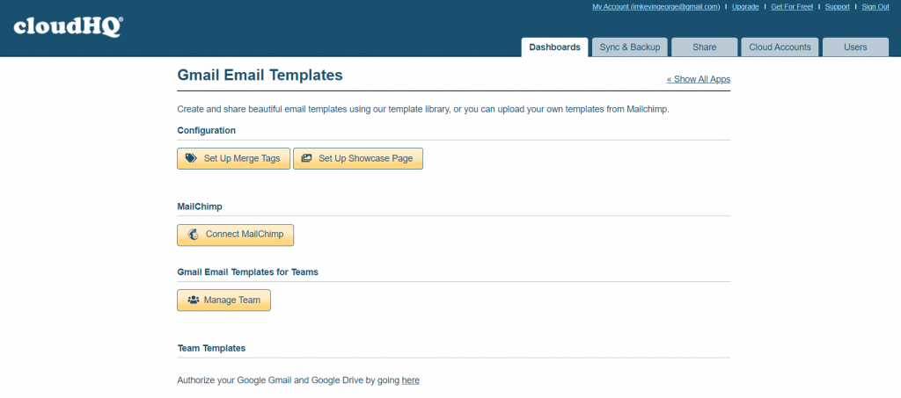Open the Manage Team button

pyautogui.click(x=223, y=300)
